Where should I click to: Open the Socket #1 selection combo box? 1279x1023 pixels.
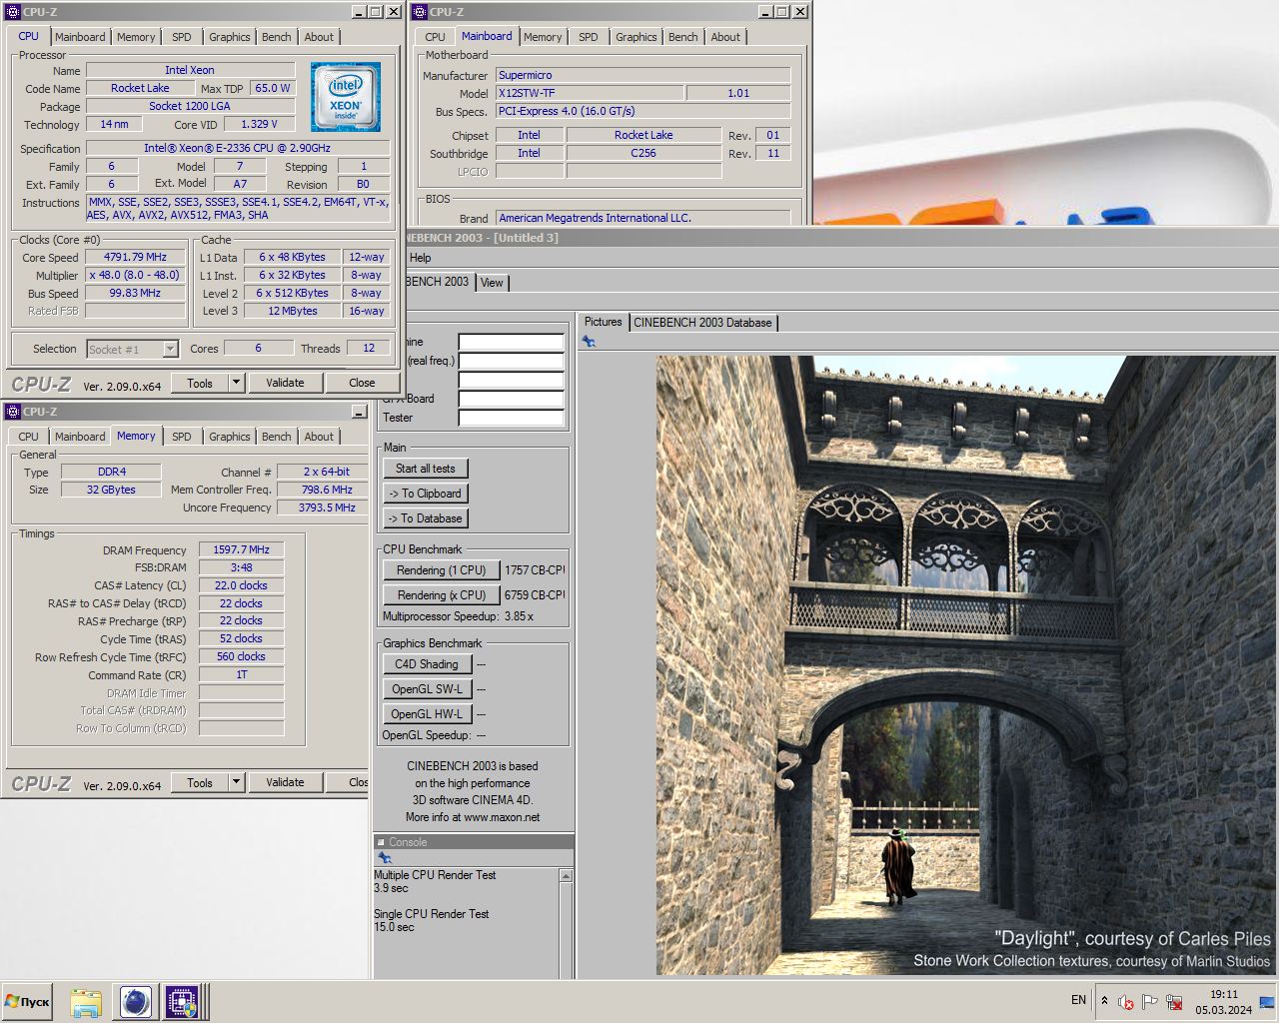(132, 349)
